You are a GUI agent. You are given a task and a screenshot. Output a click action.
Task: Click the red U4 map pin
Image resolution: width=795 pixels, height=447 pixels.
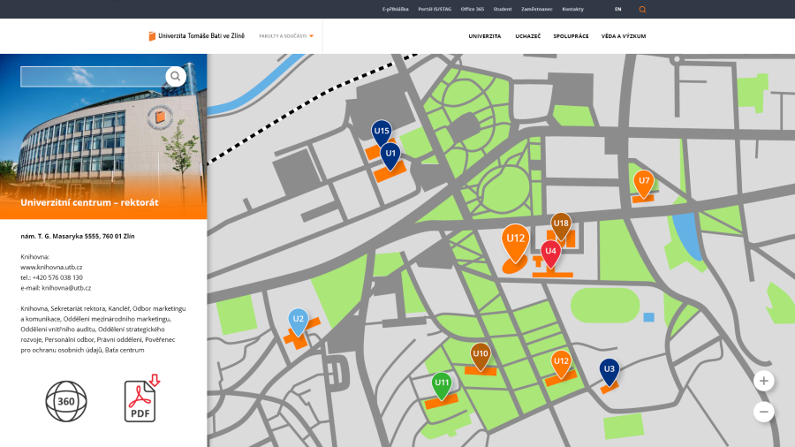(x=550, y=254)
